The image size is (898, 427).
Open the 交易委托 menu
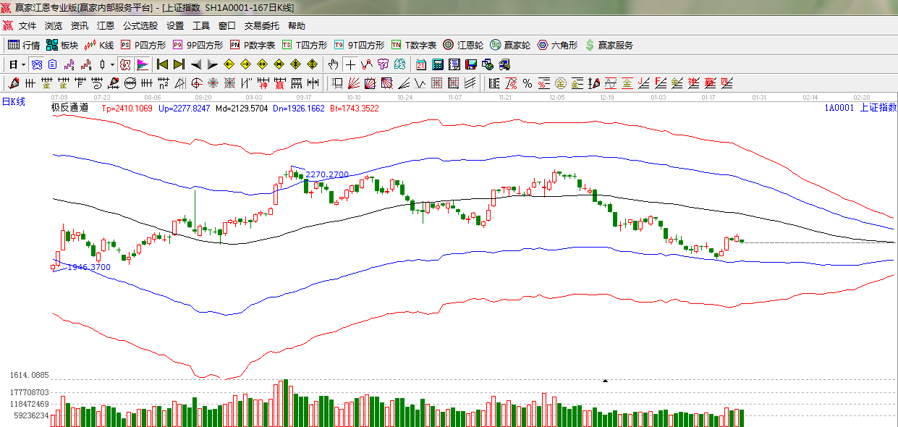[261, 26]
